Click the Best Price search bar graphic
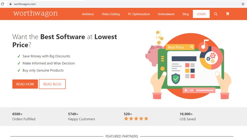 click(x=180, y=47)
